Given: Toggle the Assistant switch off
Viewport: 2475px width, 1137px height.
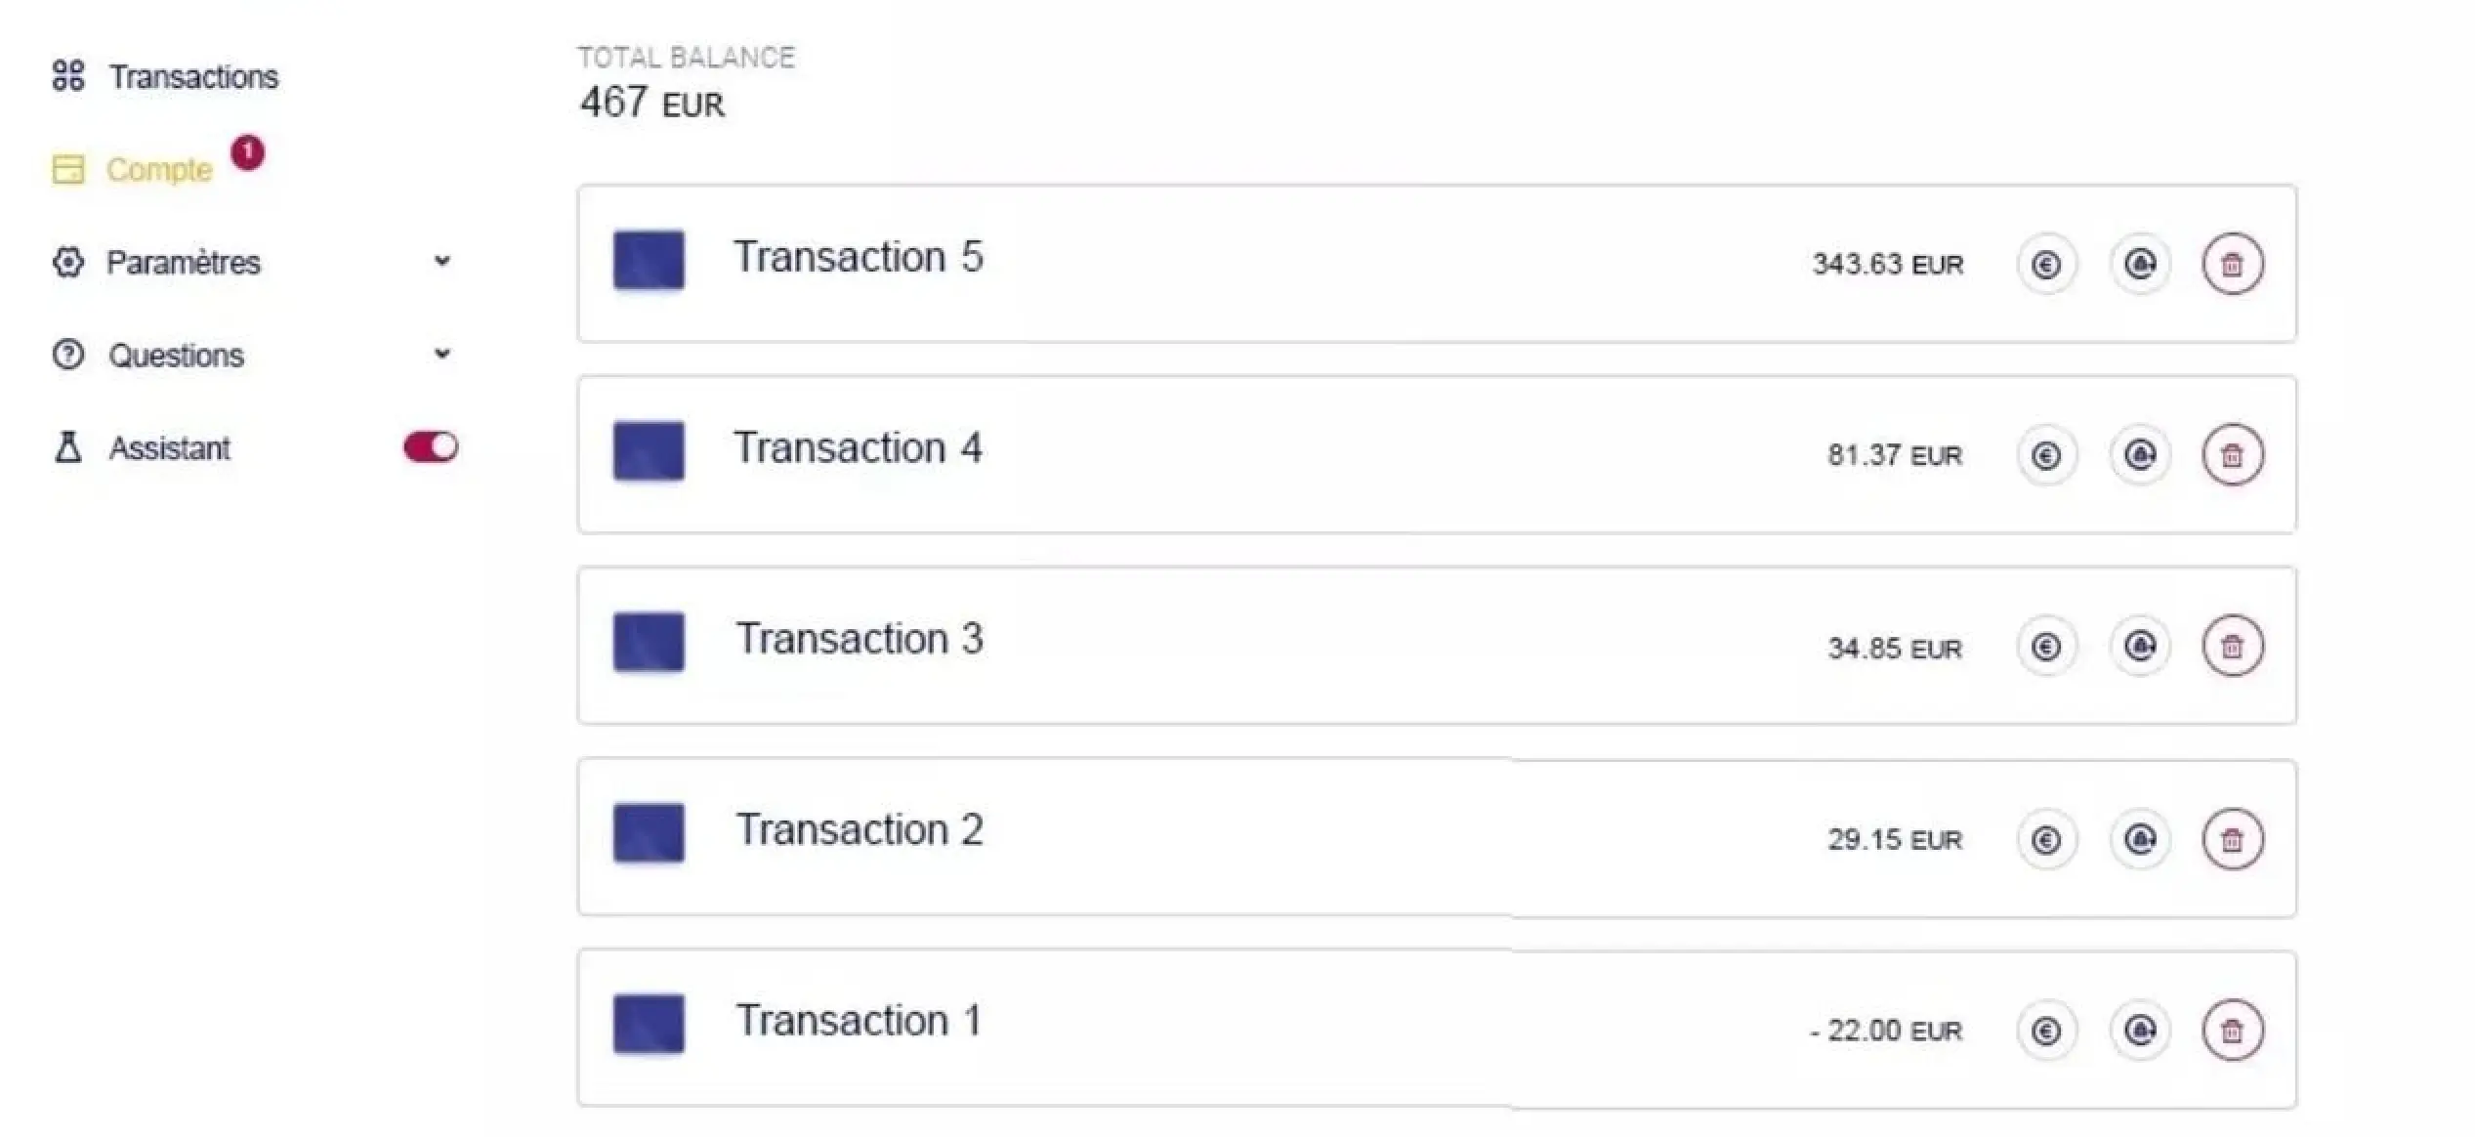Looking at the screenshot, I should point(430,447).
